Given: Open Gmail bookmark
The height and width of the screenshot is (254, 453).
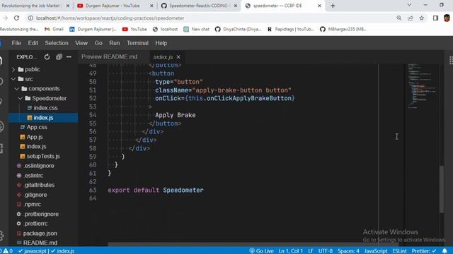Looking at the screenshot, I should point(54,29).
